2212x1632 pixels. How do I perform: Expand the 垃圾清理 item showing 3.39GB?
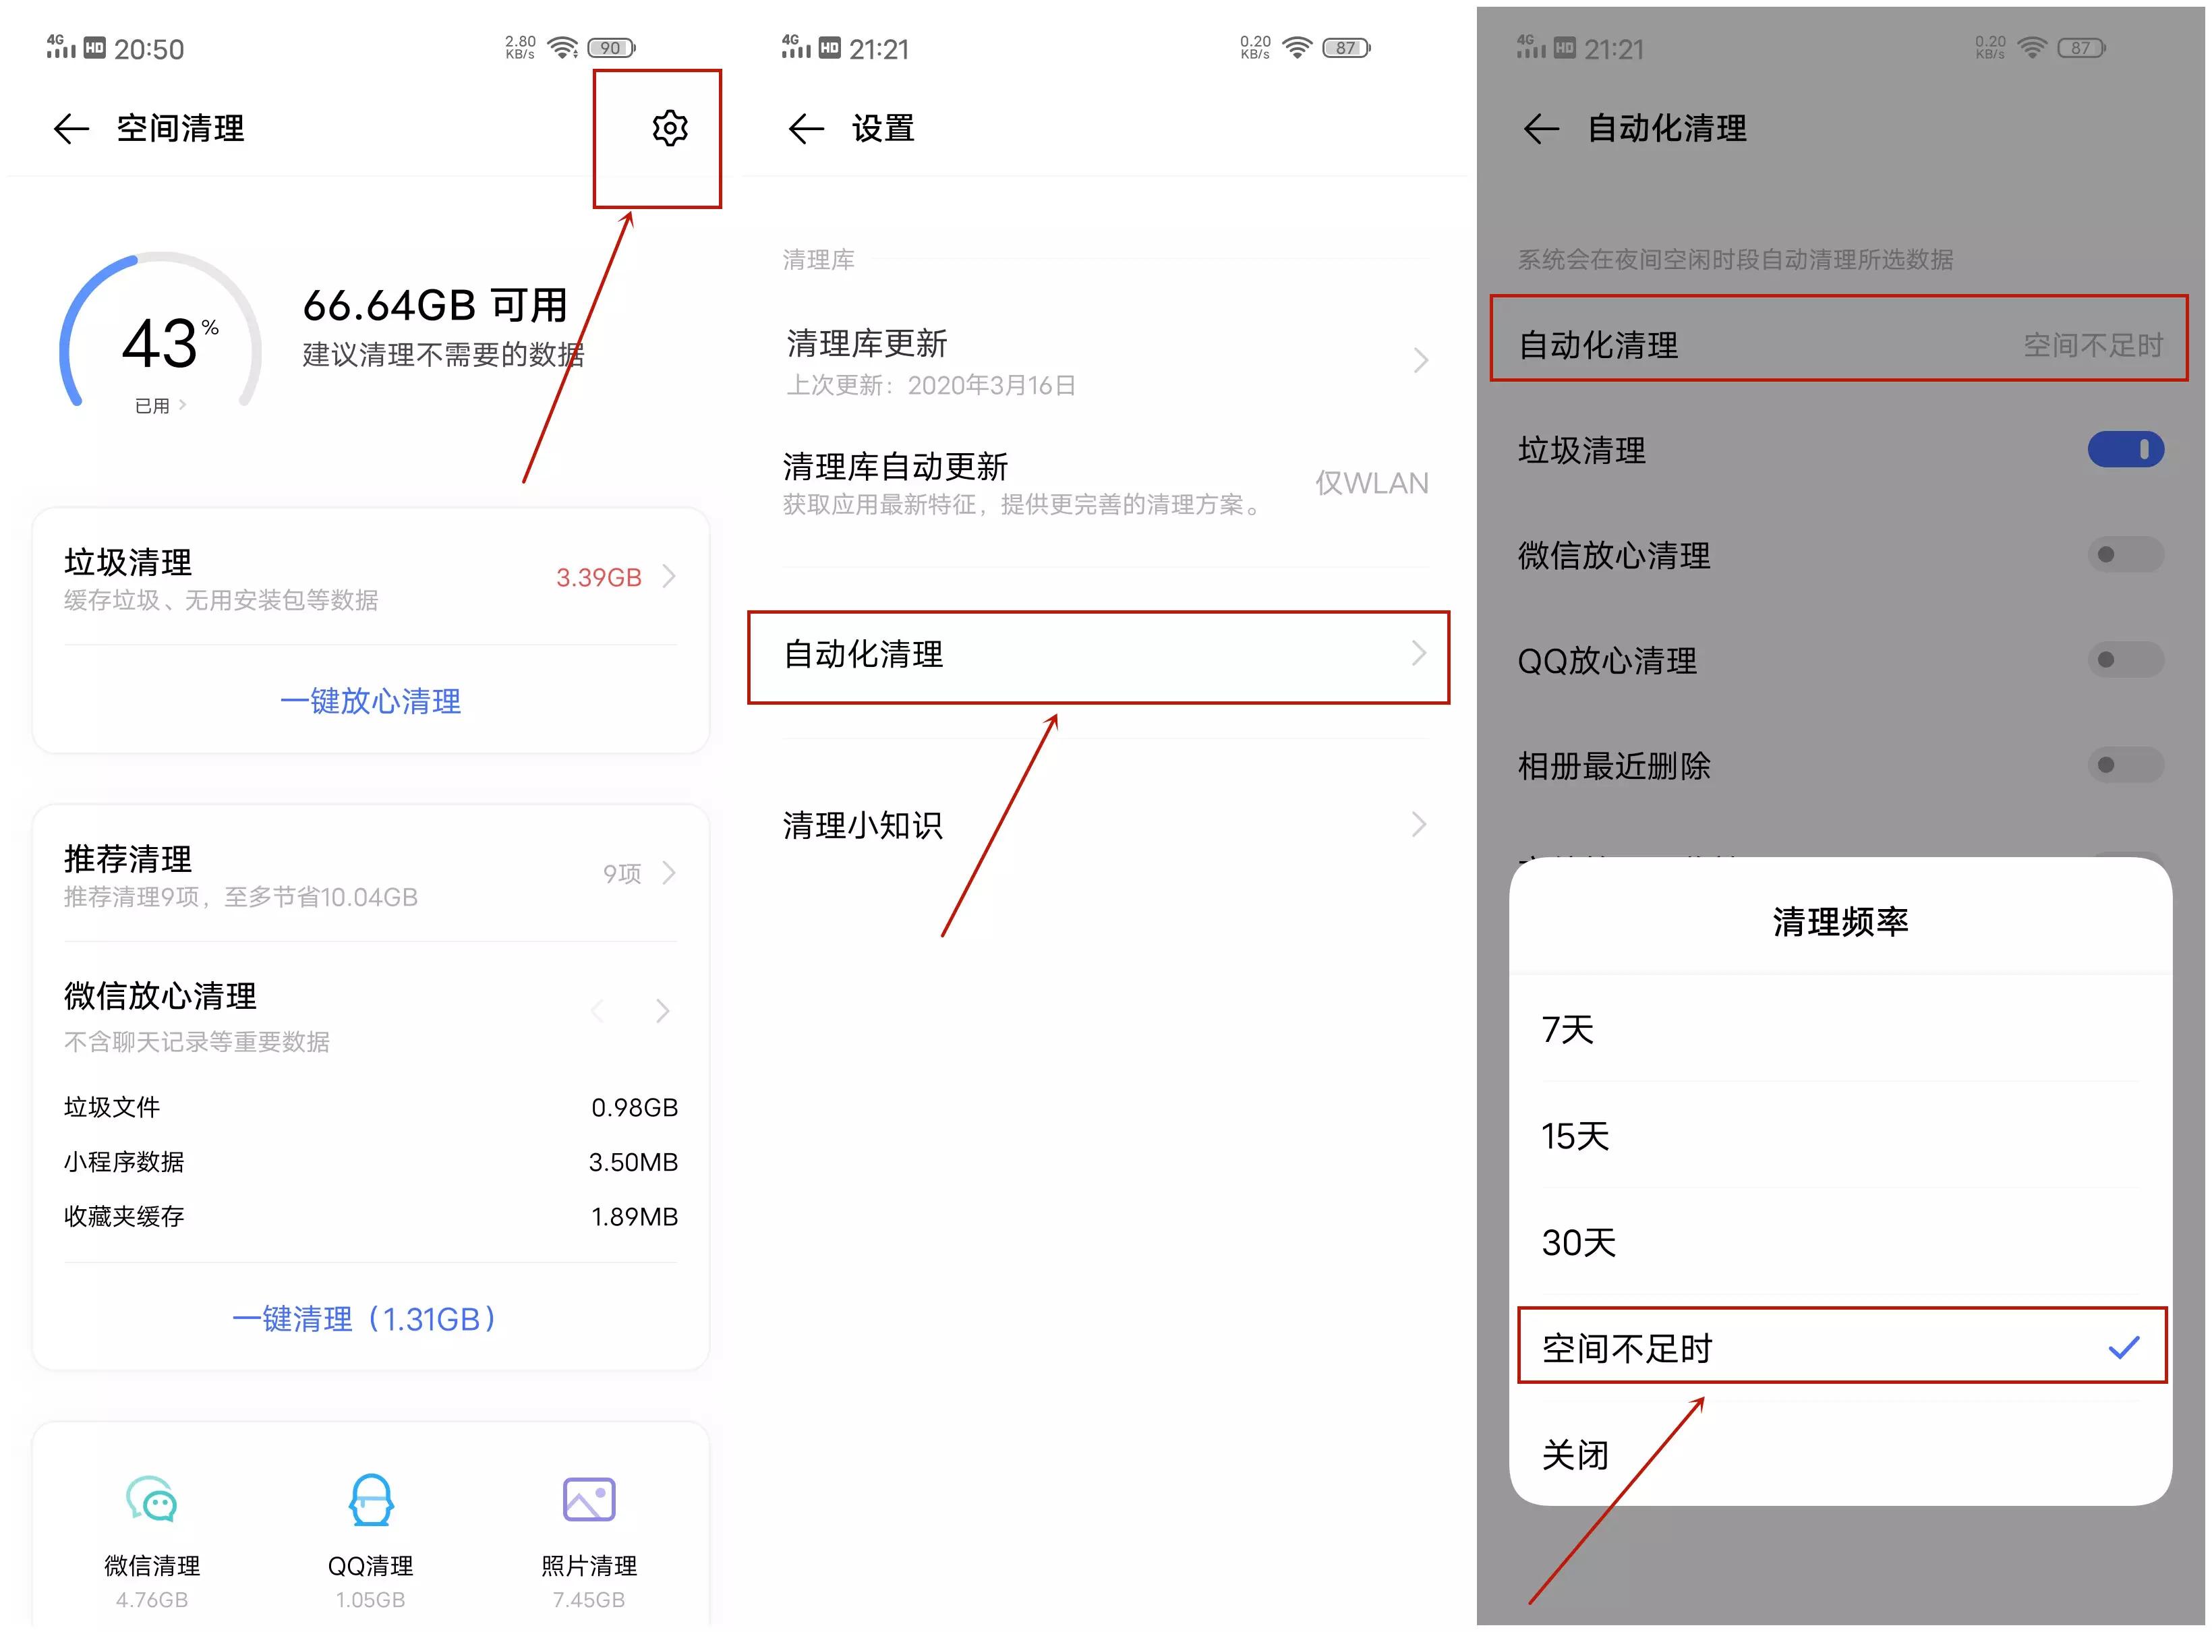(x=669, y=577)
